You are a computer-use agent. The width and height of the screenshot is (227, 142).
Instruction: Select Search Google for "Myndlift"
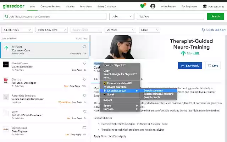[120, 74]
